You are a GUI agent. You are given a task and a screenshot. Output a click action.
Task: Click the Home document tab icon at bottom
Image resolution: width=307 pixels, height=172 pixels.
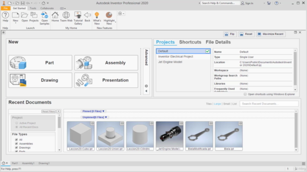pyautogui.click(x=3, y=163)
